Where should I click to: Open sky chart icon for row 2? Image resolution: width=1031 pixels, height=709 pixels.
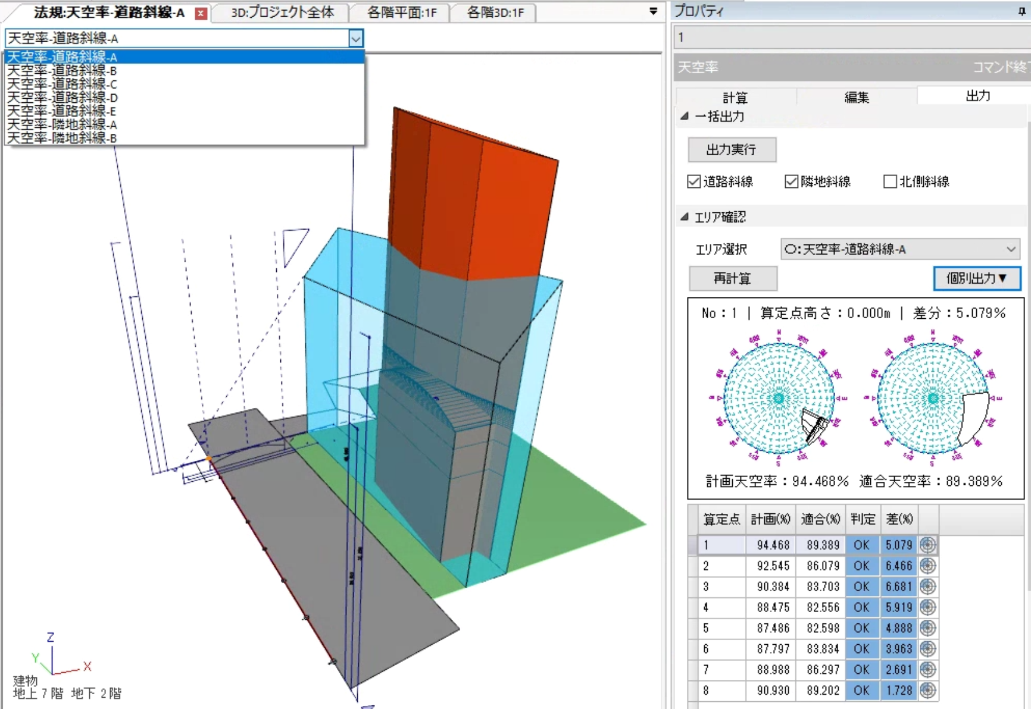(x=927, y=566)
